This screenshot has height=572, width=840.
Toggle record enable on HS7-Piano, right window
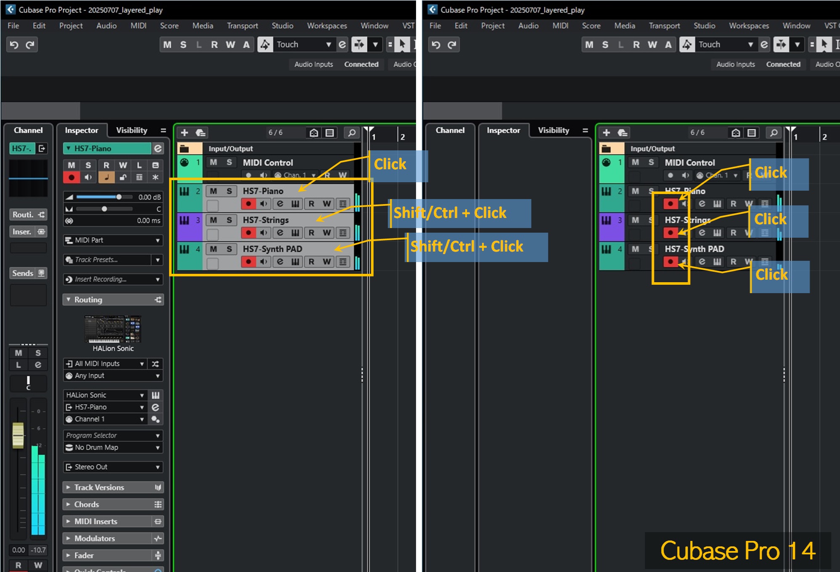coord(670,204)
